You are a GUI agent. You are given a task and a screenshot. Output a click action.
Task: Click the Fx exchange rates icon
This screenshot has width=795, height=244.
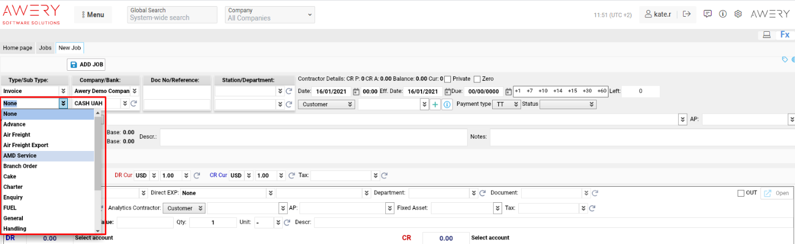[x=784, y=35]
